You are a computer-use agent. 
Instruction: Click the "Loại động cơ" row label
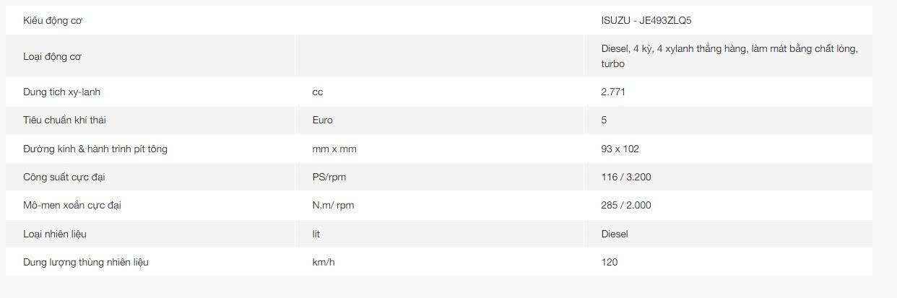point(52,56)
